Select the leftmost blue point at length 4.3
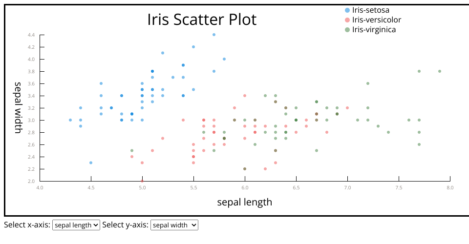This screenshot has height=244, width=469. point(70,120)
